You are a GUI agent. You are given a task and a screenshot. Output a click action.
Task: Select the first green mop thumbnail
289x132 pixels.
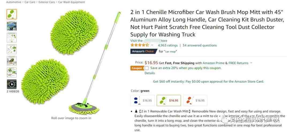[x=12, y=14]
